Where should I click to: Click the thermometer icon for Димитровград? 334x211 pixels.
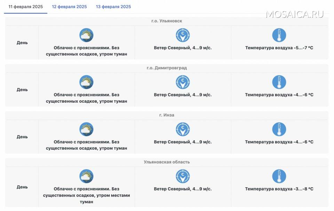(x=279, y=82)
